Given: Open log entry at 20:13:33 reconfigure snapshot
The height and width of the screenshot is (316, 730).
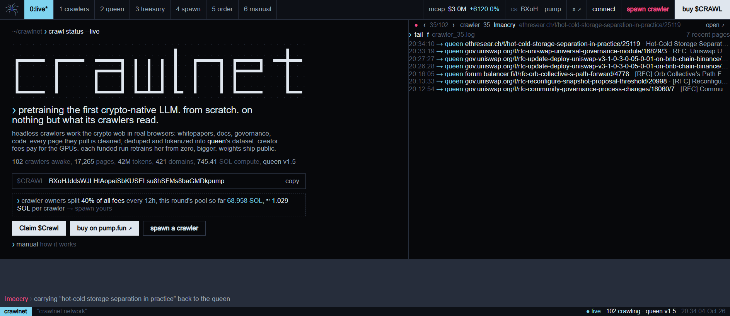Looking at the screenshot, I should 569,82.
